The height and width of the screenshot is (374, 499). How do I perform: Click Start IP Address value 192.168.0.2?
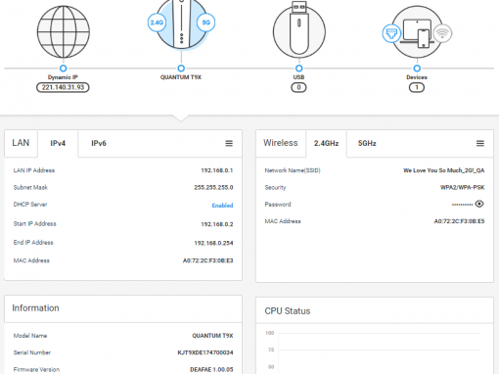click(x=217, y=224)
